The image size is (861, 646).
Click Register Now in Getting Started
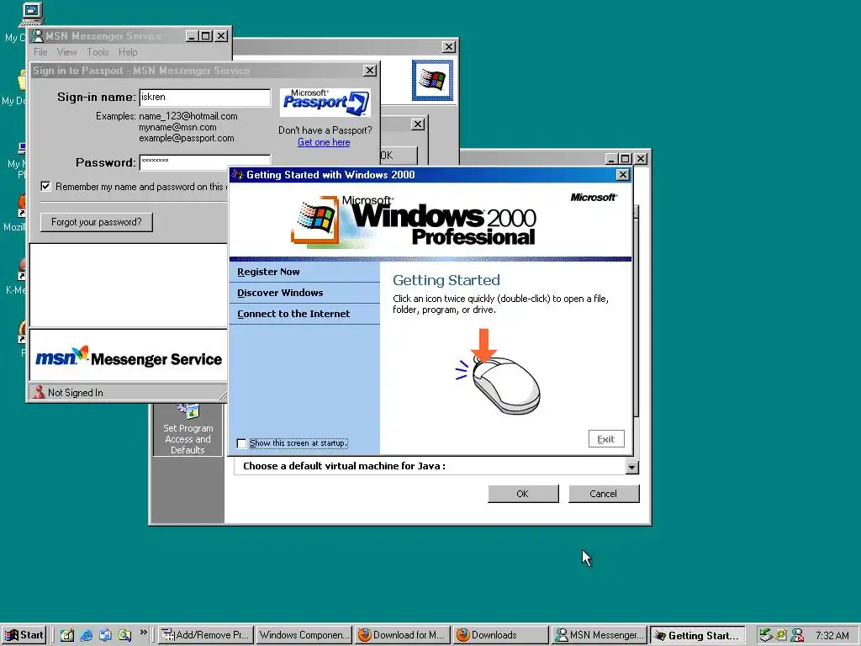[268, 272]
